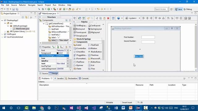
Task: Select JRadioButton component in palette
Action: click(x=95, y=52)
